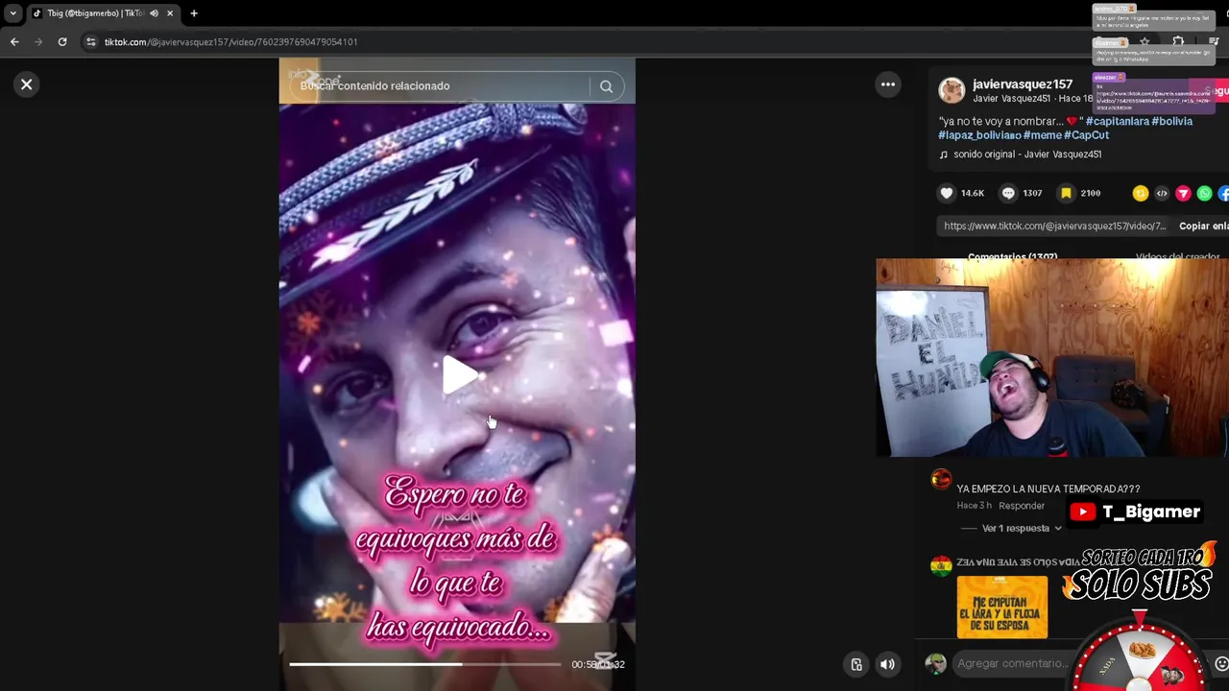Click 'Responder' under the NUEVA TEMPORADA comment

pyautogui.click(x=1022, y=506)
